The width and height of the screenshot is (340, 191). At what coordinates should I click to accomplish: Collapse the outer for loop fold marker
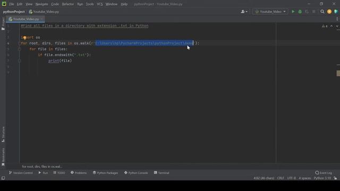pyautogui.click(x=19, y=44)
